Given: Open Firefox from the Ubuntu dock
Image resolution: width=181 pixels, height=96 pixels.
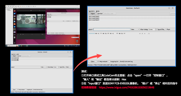Looking at the screenshot, I should pyautogui.click(x=14, y=11).
